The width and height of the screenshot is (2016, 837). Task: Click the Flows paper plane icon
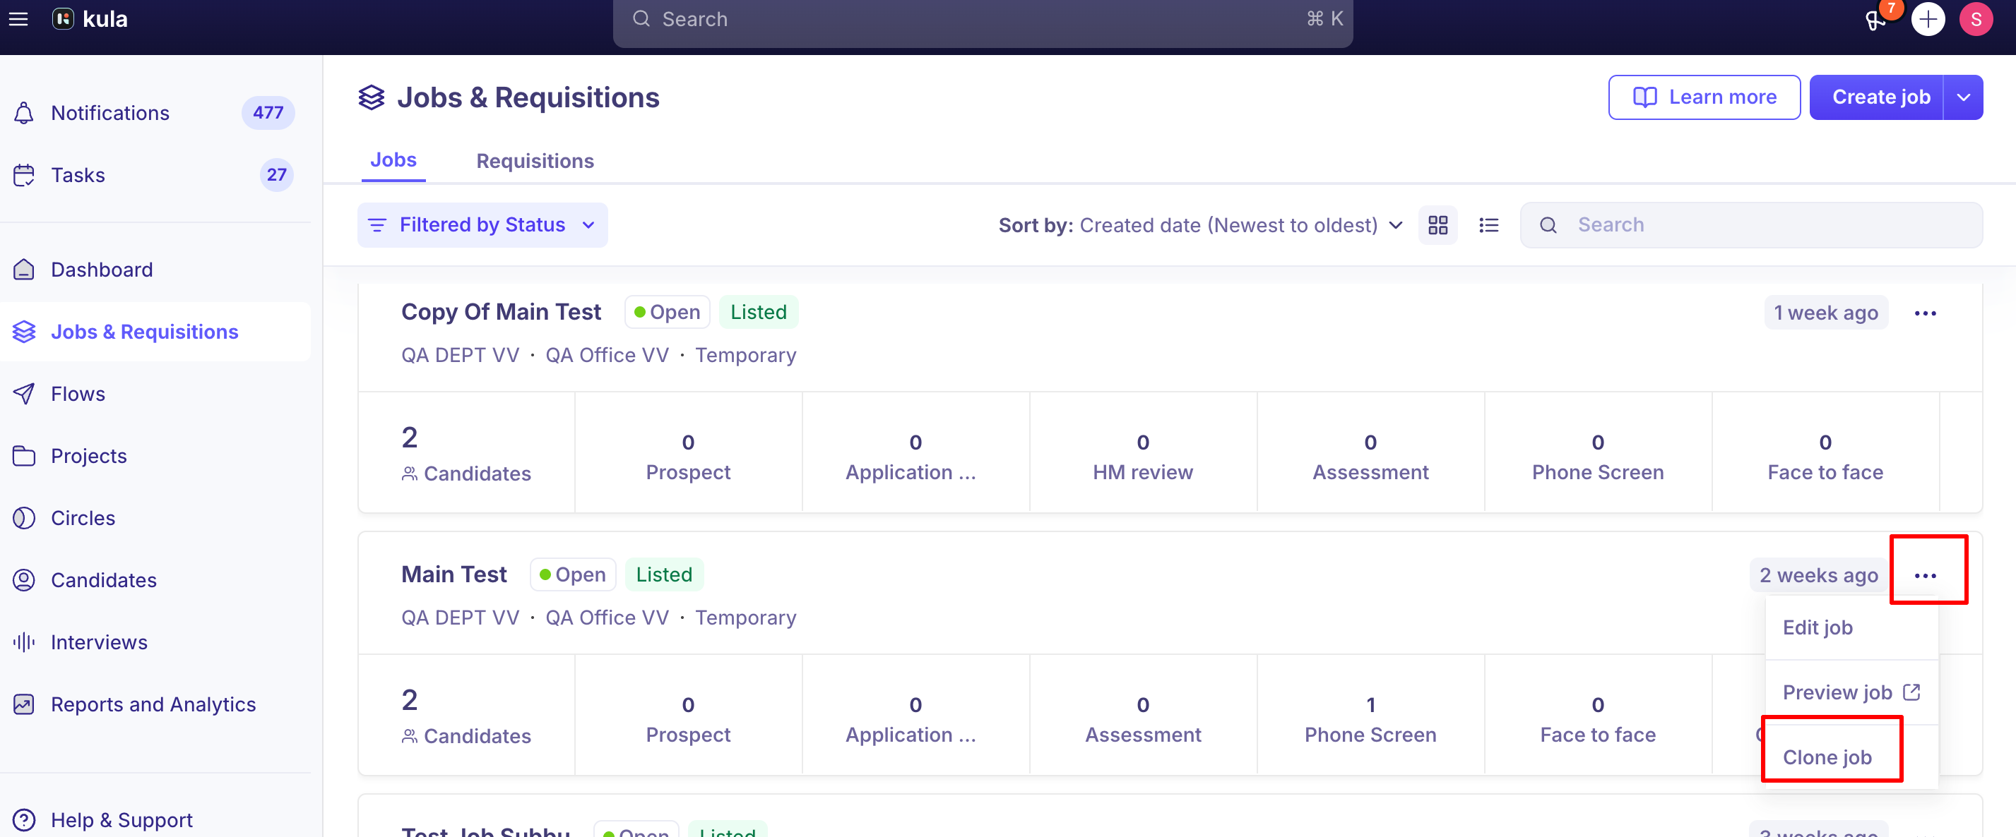coord(24,394)
